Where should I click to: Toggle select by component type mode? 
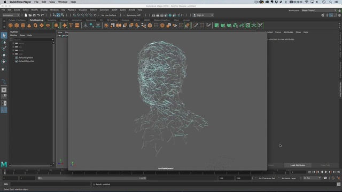click(x=63, y=15)
